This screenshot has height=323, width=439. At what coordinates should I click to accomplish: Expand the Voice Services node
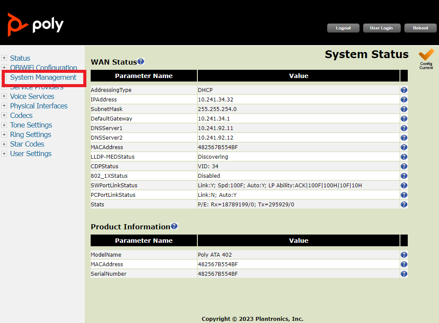4,96
